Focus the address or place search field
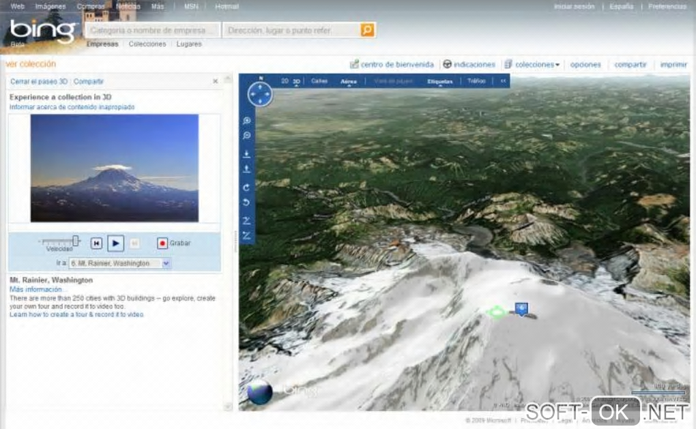Screen dimensions: 696x429 coord(293,30)
